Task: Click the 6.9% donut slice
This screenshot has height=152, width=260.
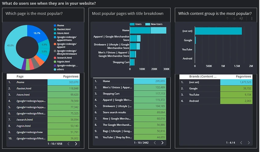Action: click(44, 45)
